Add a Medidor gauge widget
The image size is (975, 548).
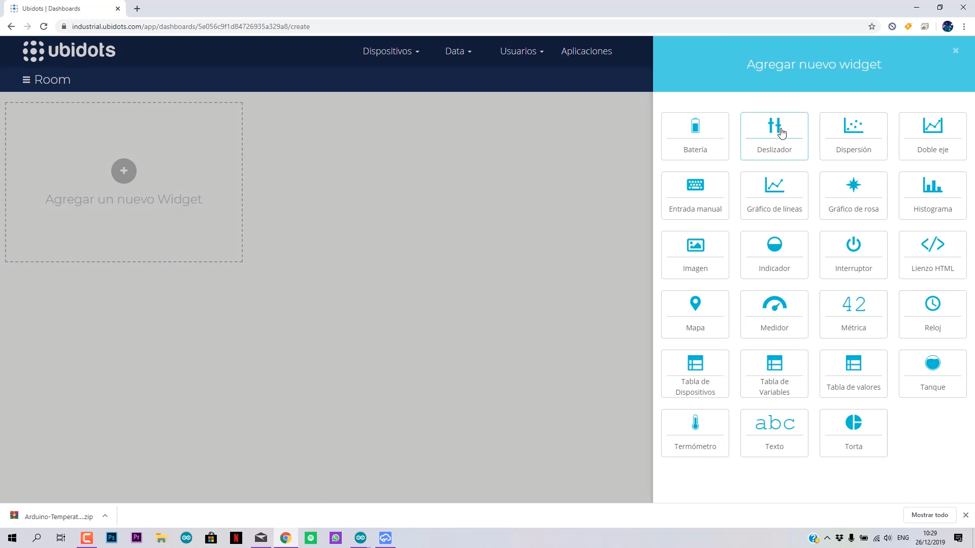point(774,314)
